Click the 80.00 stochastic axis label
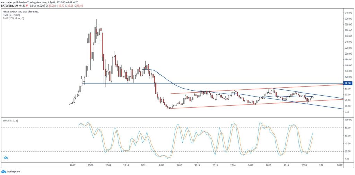 pyautogui.click(x=348, y=128)
